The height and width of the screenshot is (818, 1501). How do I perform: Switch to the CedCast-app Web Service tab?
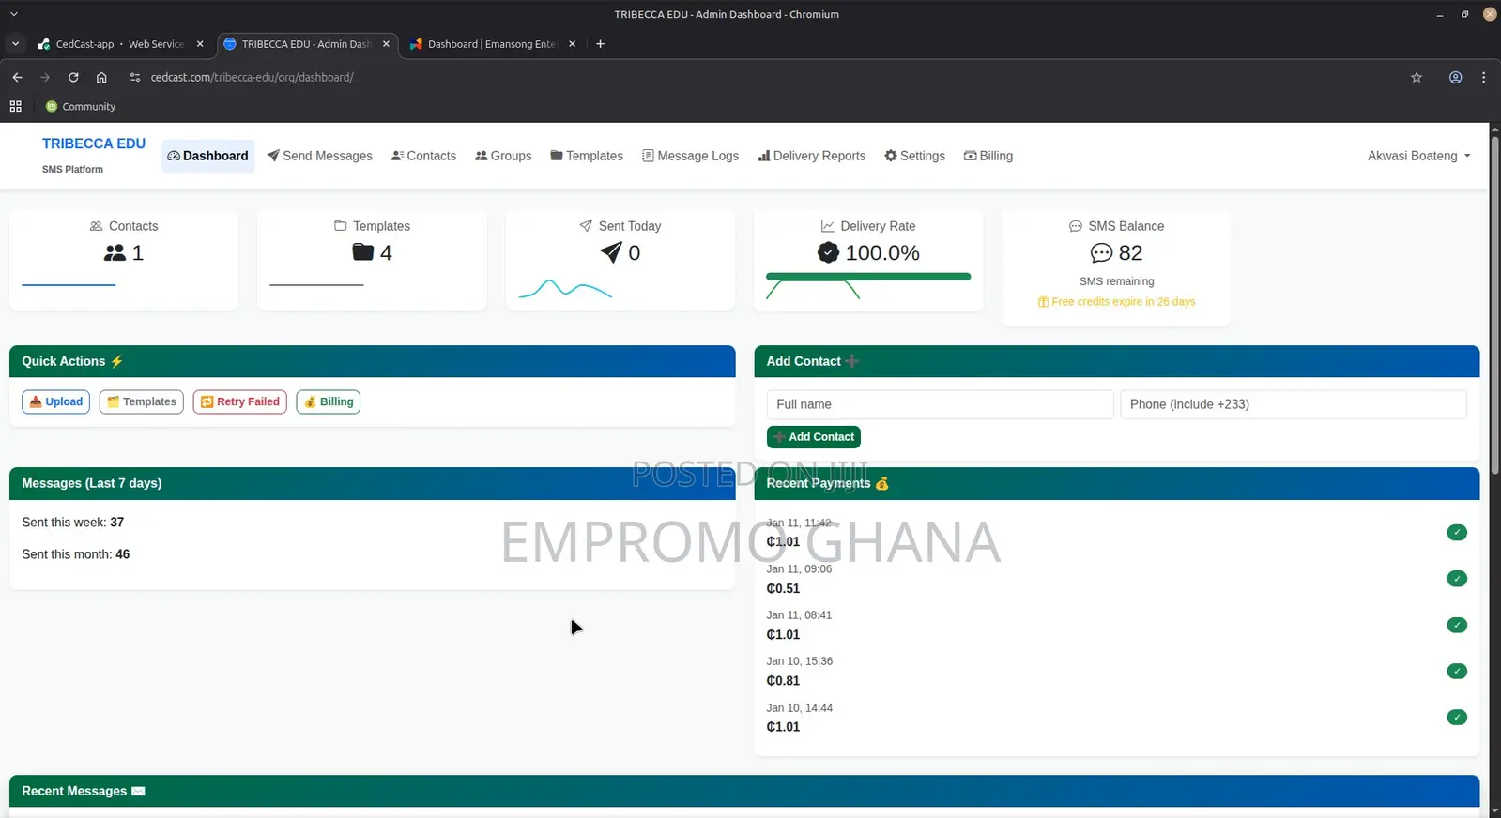coord(120,44)
